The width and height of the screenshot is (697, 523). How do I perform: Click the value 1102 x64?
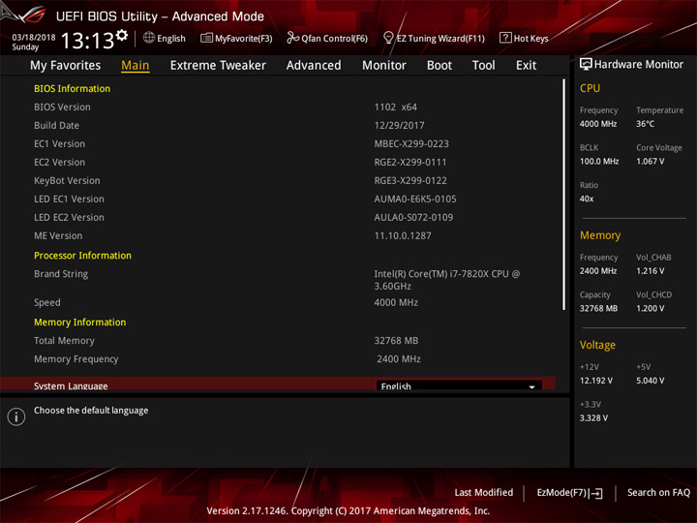tap(396, 108)
